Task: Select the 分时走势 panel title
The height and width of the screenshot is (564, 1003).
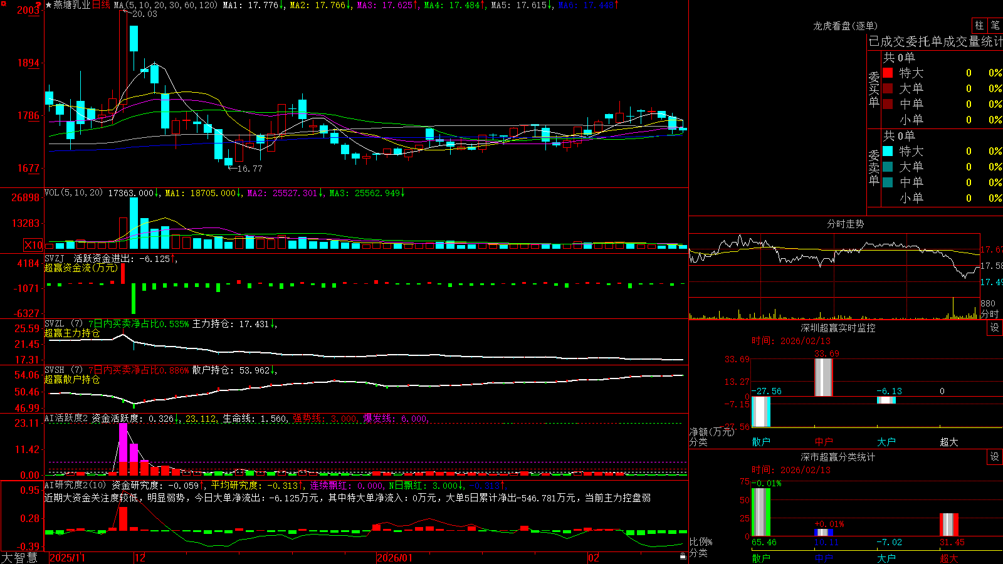Action: 845,224
